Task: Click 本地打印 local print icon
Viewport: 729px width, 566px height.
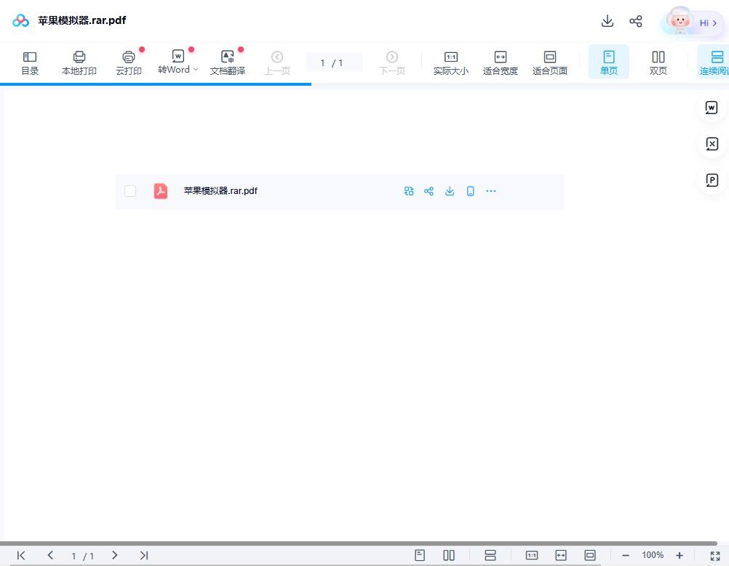Action: pyautogui.click(x=79, y=62)
